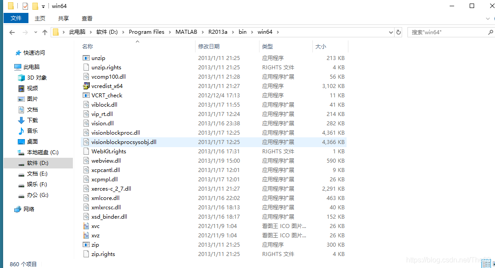495x268 pixels.
Task: Click new folder quick access icon
Action: pyautogui.click(x=35, y=6)
